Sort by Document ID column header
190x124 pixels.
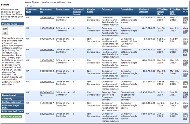pyautogui.click(x=46, y=10)
